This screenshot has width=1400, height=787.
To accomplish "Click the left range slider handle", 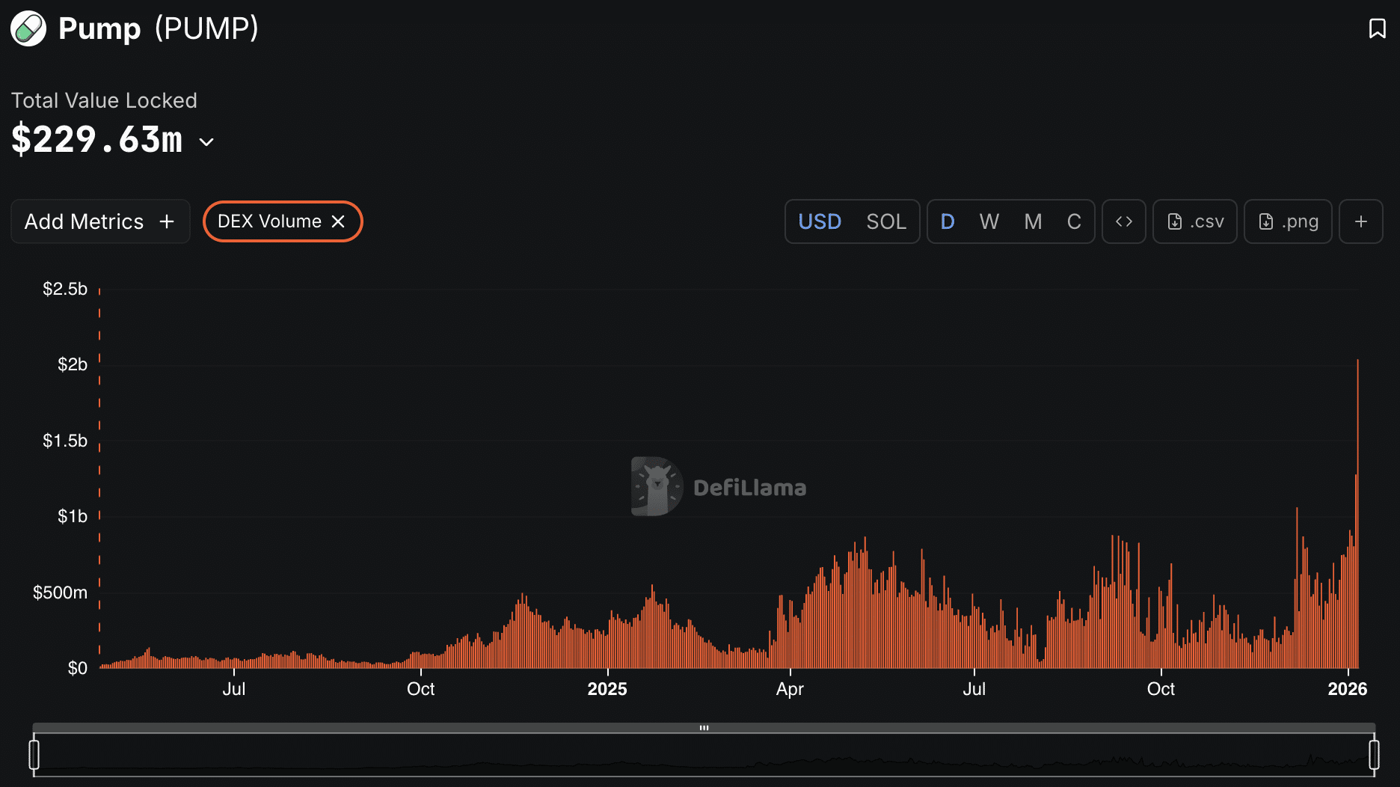I will pos(34,754).
